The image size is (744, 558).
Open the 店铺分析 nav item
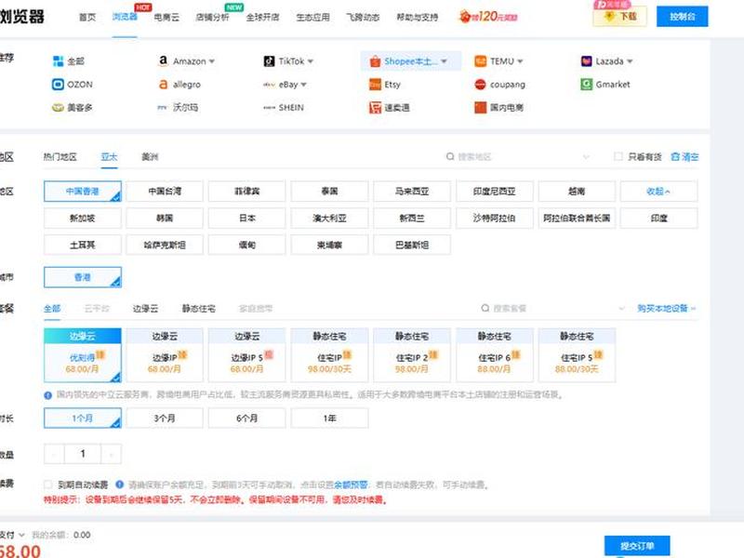click(212, 17)
